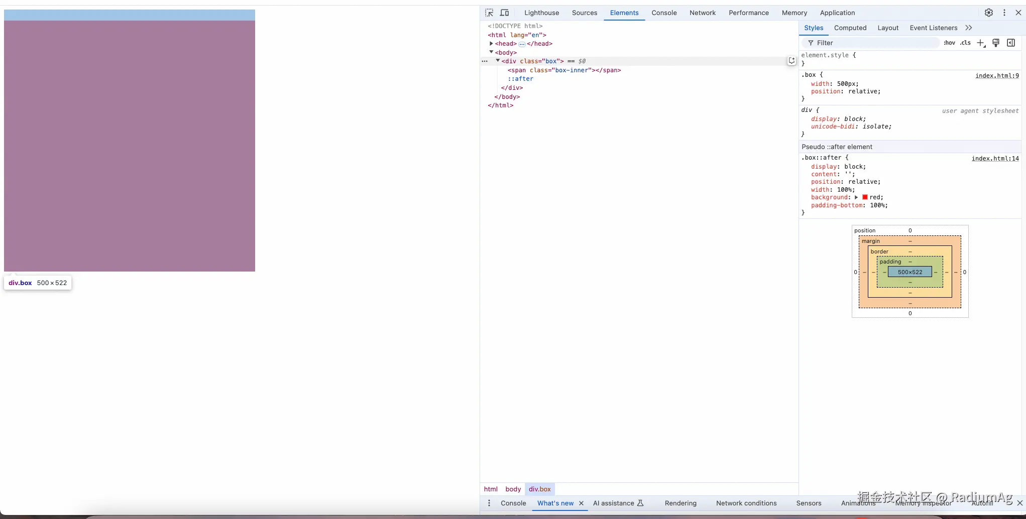Image resolution: width=1026 pixels, height=519 pixels.
Task: Toggle the computed styles sidebar icon
Action: 1011,43
